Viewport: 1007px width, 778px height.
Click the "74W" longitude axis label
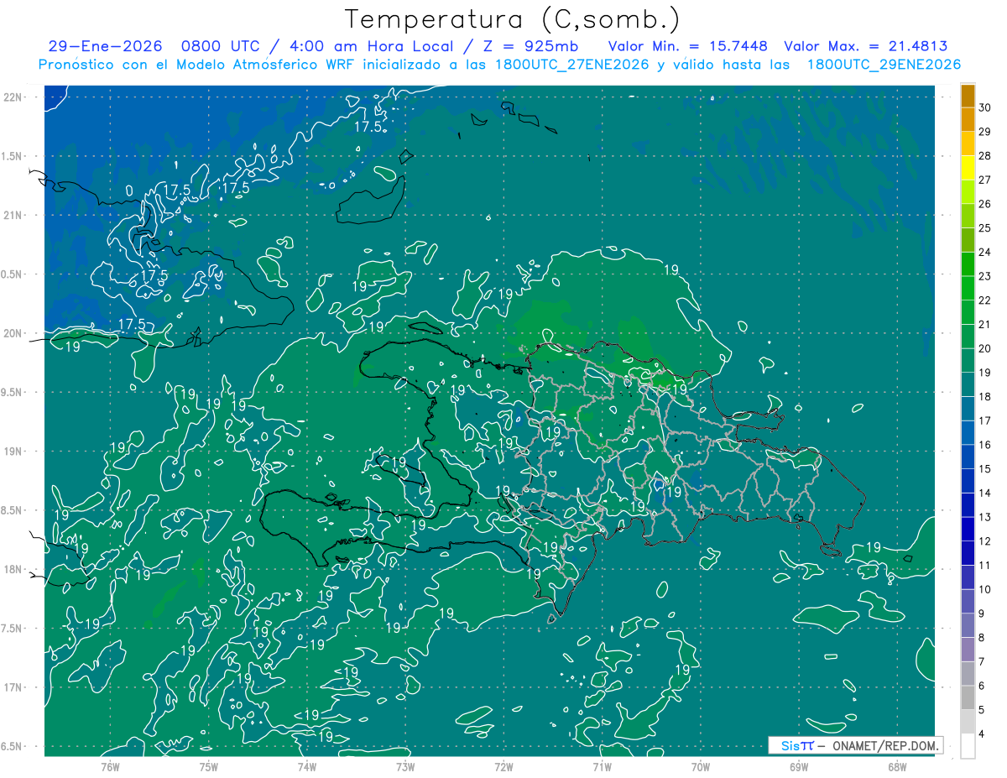pyautogui.click(x=307, y=766)
